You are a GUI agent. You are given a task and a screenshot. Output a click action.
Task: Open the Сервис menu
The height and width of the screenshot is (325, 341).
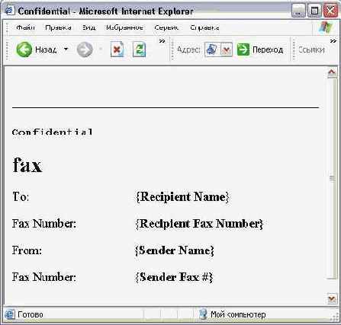[166, 27]
